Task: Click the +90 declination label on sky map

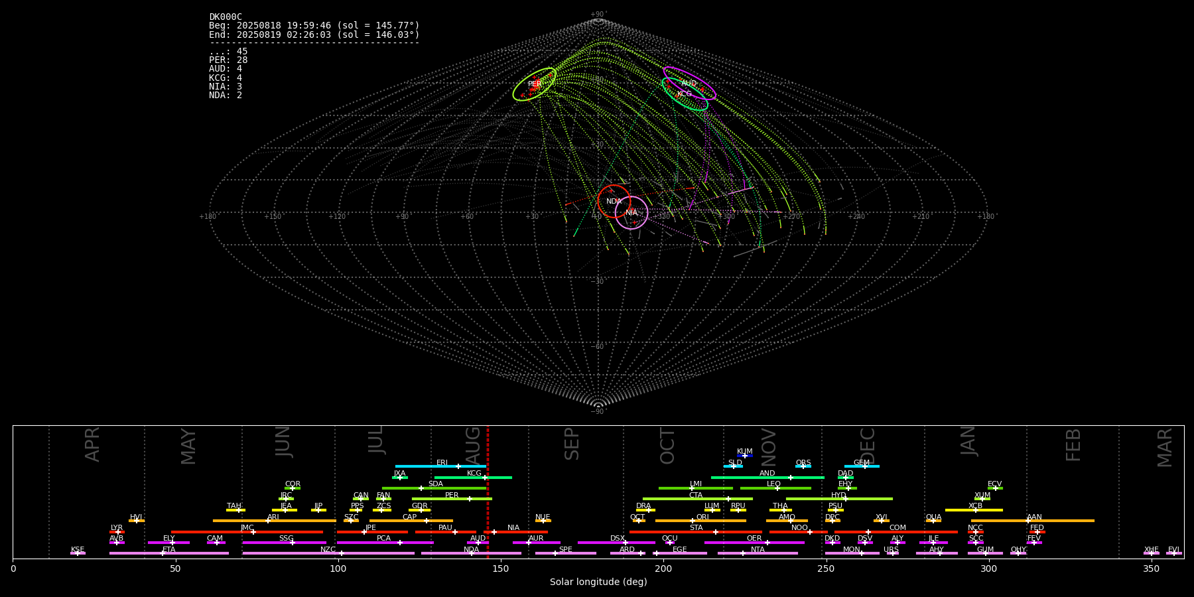Action: tap(598, 15)
